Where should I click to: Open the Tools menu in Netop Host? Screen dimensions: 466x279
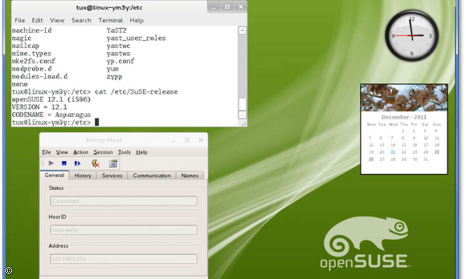[124, 152]
